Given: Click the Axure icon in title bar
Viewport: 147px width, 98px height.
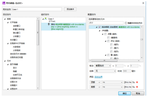Looking at the screenshot, I should click(4, 3).
